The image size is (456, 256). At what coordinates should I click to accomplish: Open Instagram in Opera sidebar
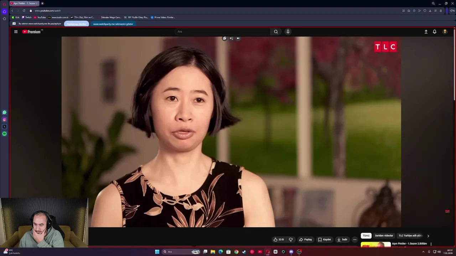pyautogui.click(x=4, y=119)
